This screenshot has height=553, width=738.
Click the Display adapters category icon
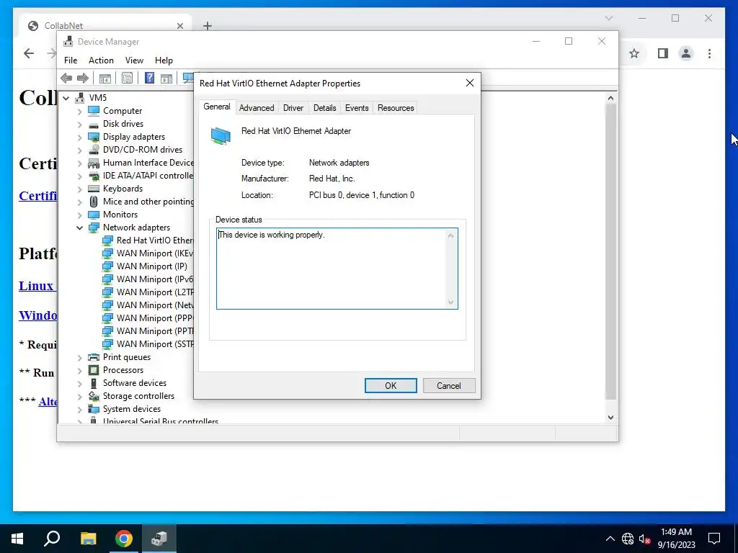[94, 137]
